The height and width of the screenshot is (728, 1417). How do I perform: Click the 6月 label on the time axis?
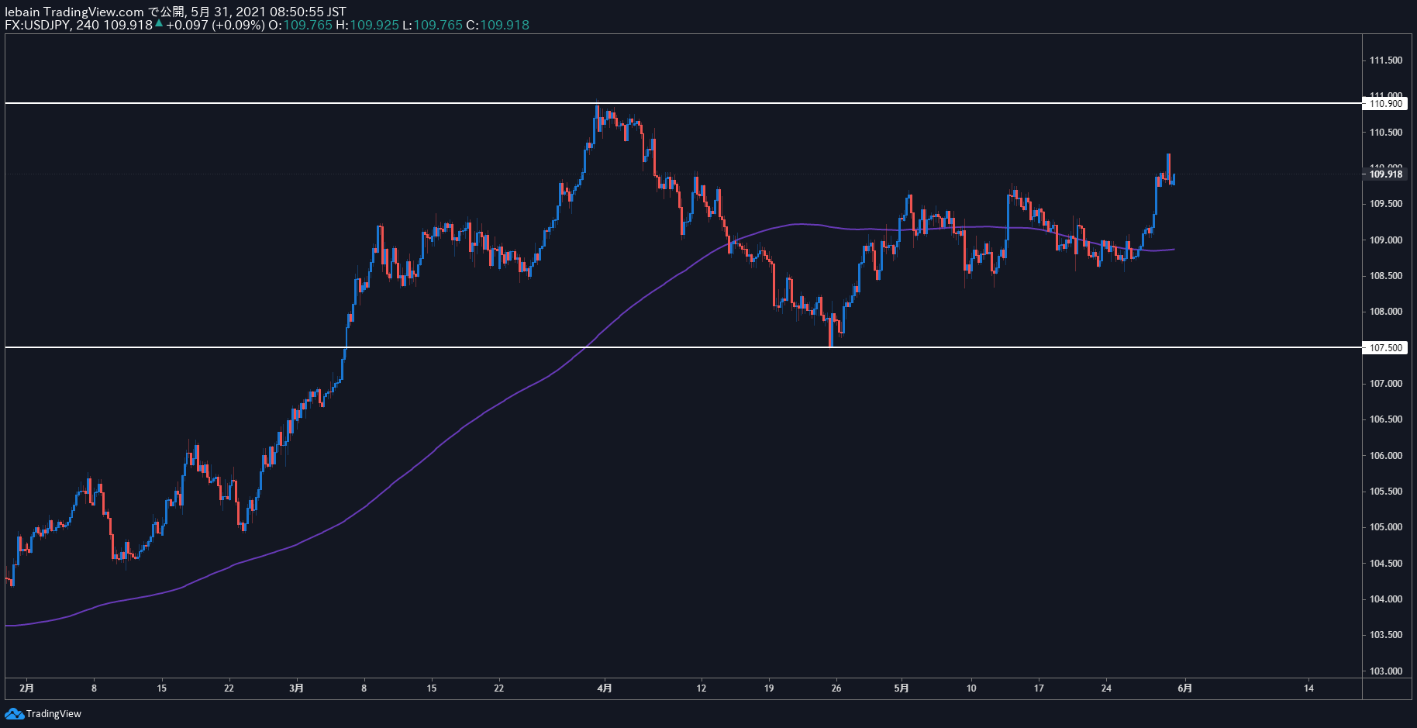(1185, 688)
